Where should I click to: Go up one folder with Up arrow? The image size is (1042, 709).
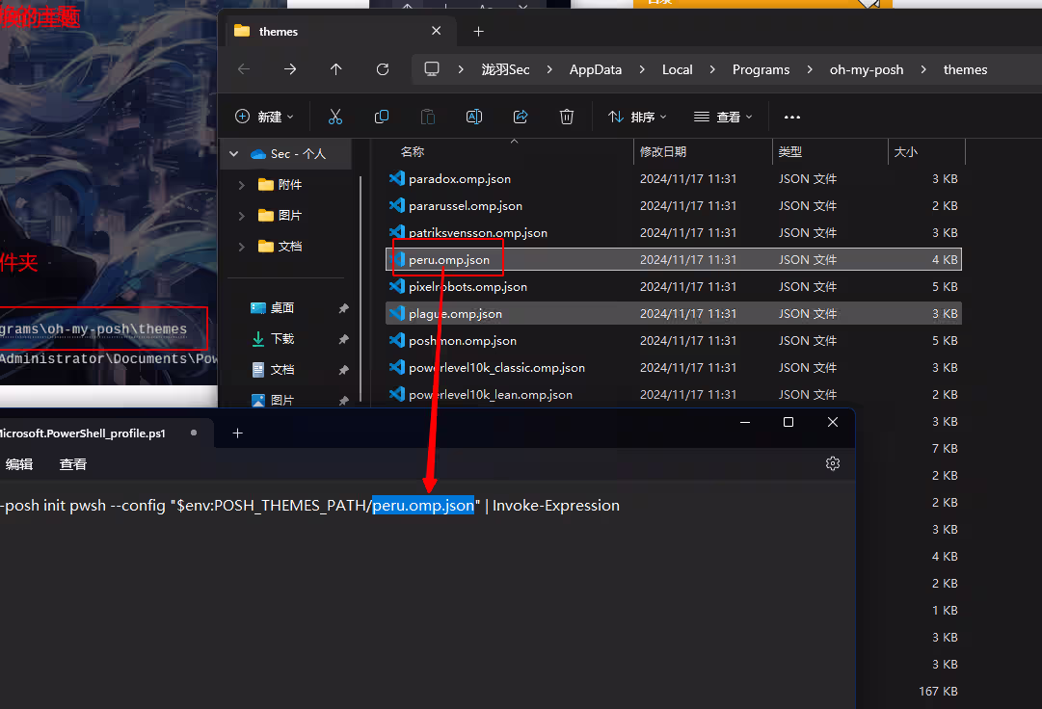[335, 69]
